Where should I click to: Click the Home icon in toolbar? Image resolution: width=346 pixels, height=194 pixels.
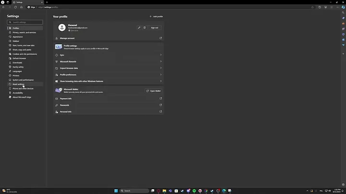pos(22,7)
